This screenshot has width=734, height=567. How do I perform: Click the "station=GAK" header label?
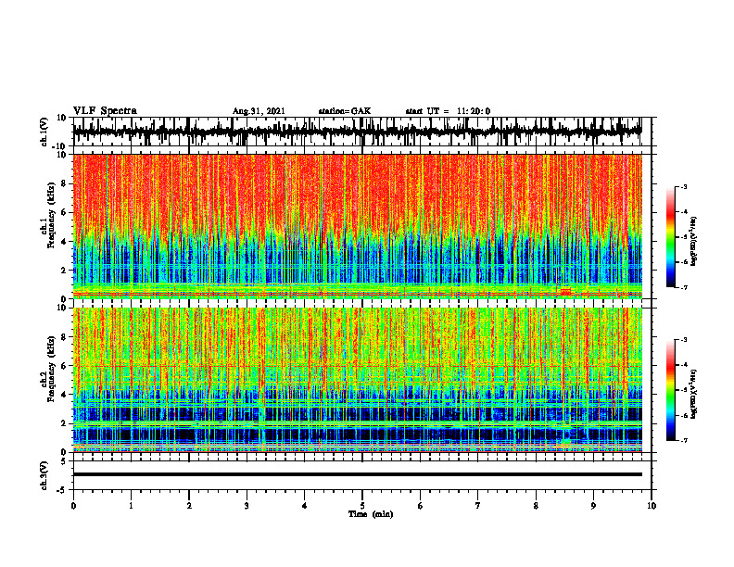coord(345,111)
